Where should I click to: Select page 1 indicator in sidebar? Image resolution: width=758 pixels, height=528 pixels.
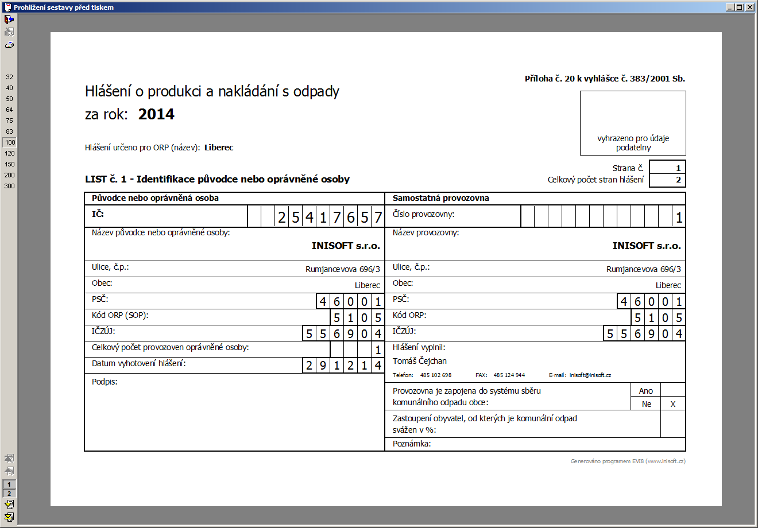coord(9,484)
